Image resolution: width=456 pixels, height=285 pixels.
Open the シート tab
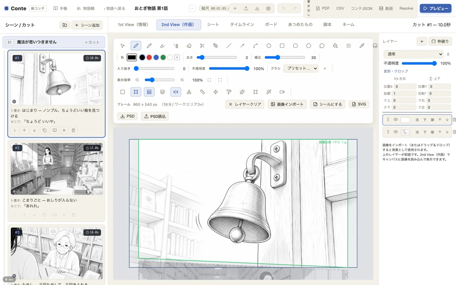tap(213, 25)
